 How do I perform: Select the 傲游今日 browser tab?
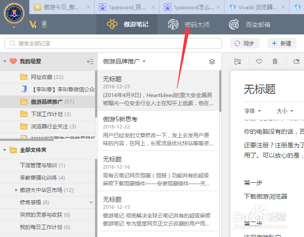point(62,7)
